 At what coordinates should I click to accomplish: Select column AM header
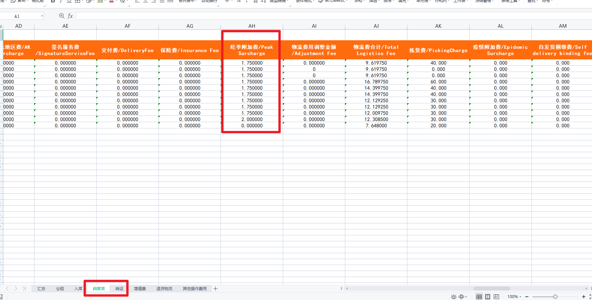click(562, 26)
